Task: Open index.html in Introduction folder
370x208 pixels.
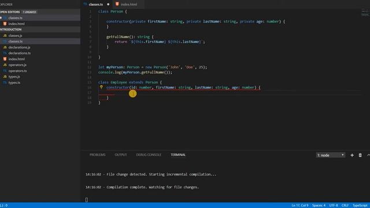Action: click(16, 59)
